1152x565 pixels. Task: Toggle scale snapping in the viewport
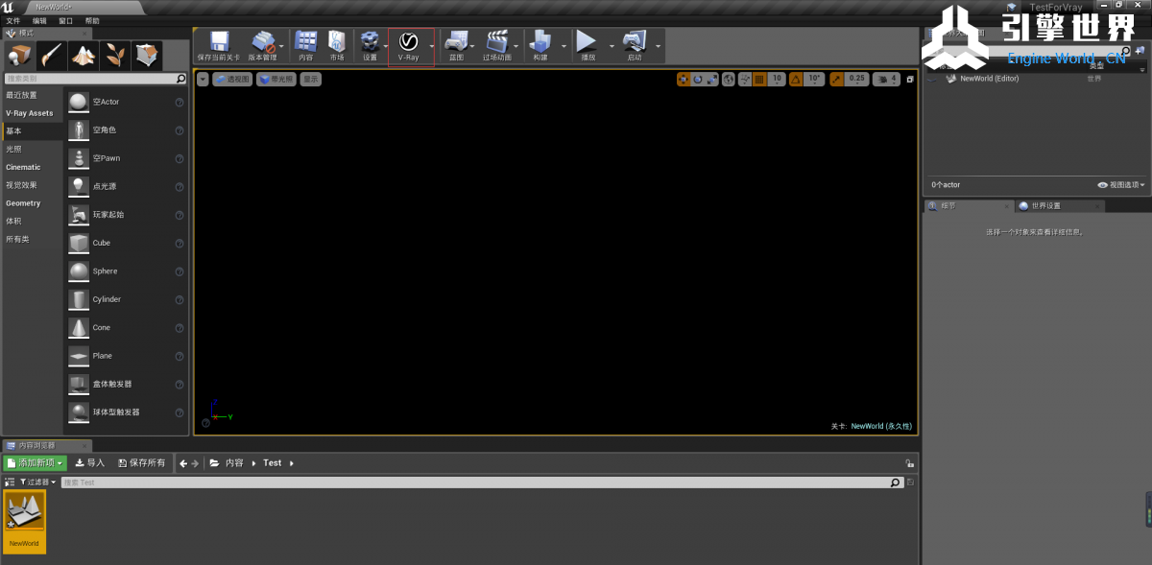[x=836, y=79]
